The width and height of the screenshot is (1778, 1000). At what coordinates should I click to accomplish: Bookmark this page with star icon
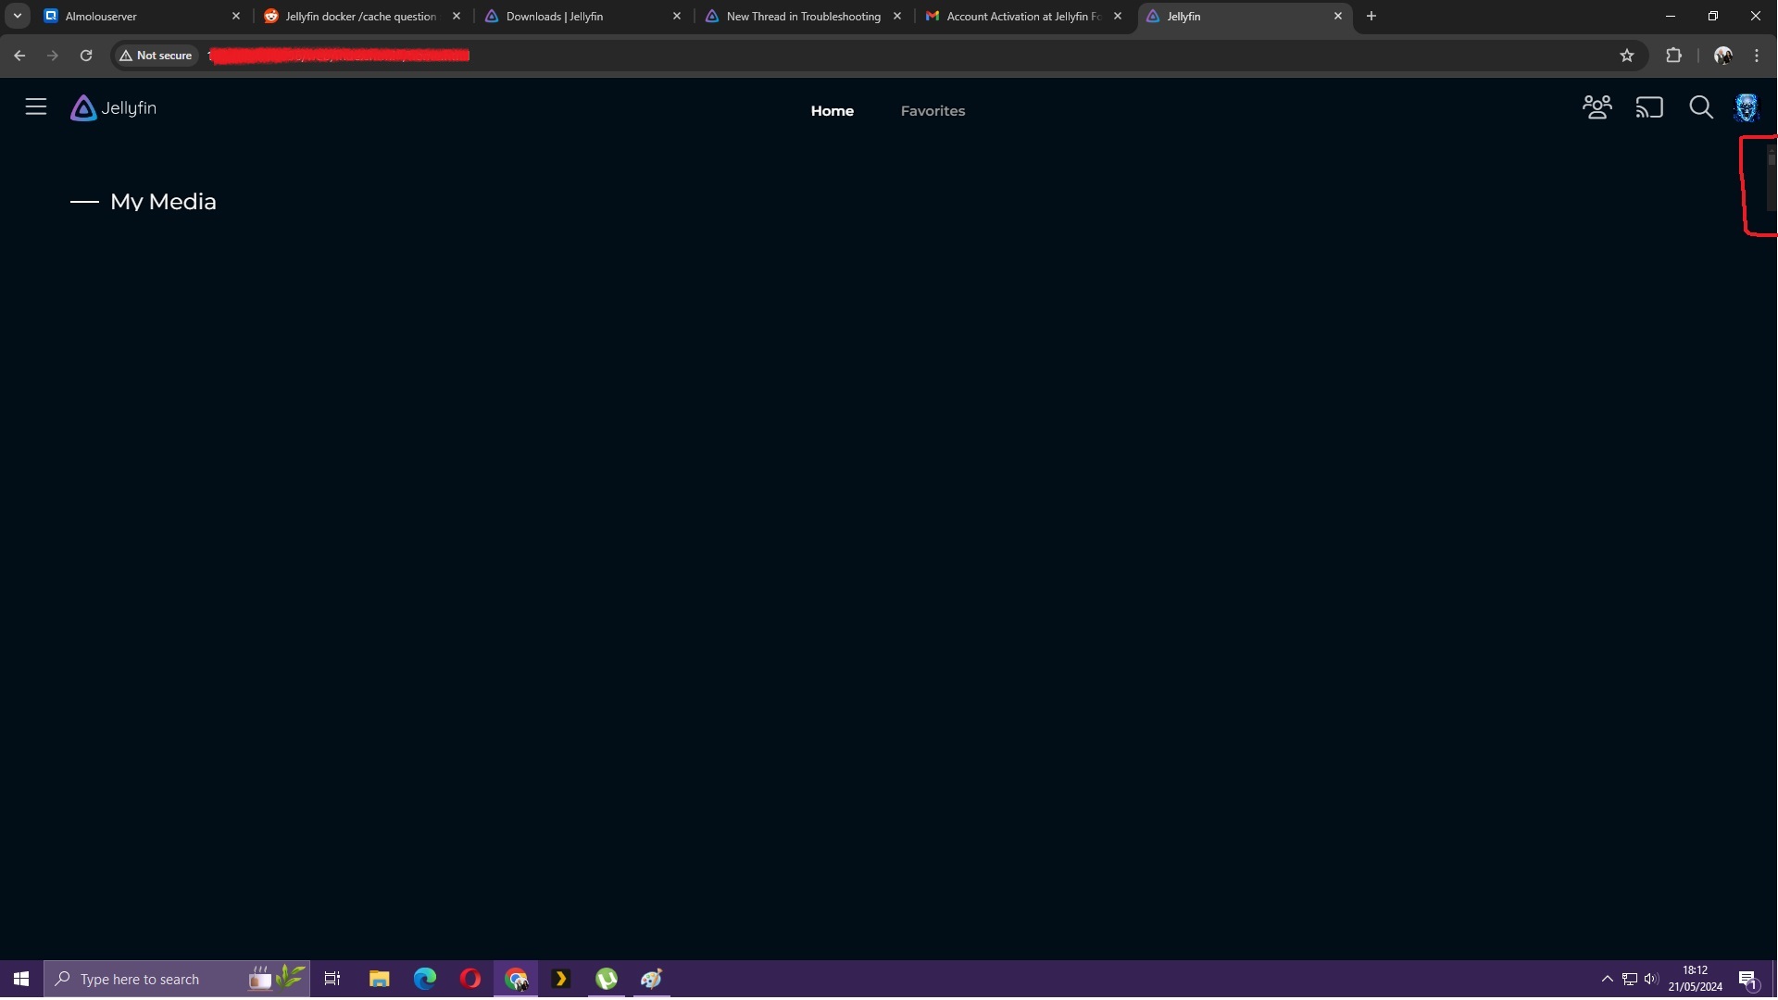(1627, 56)
